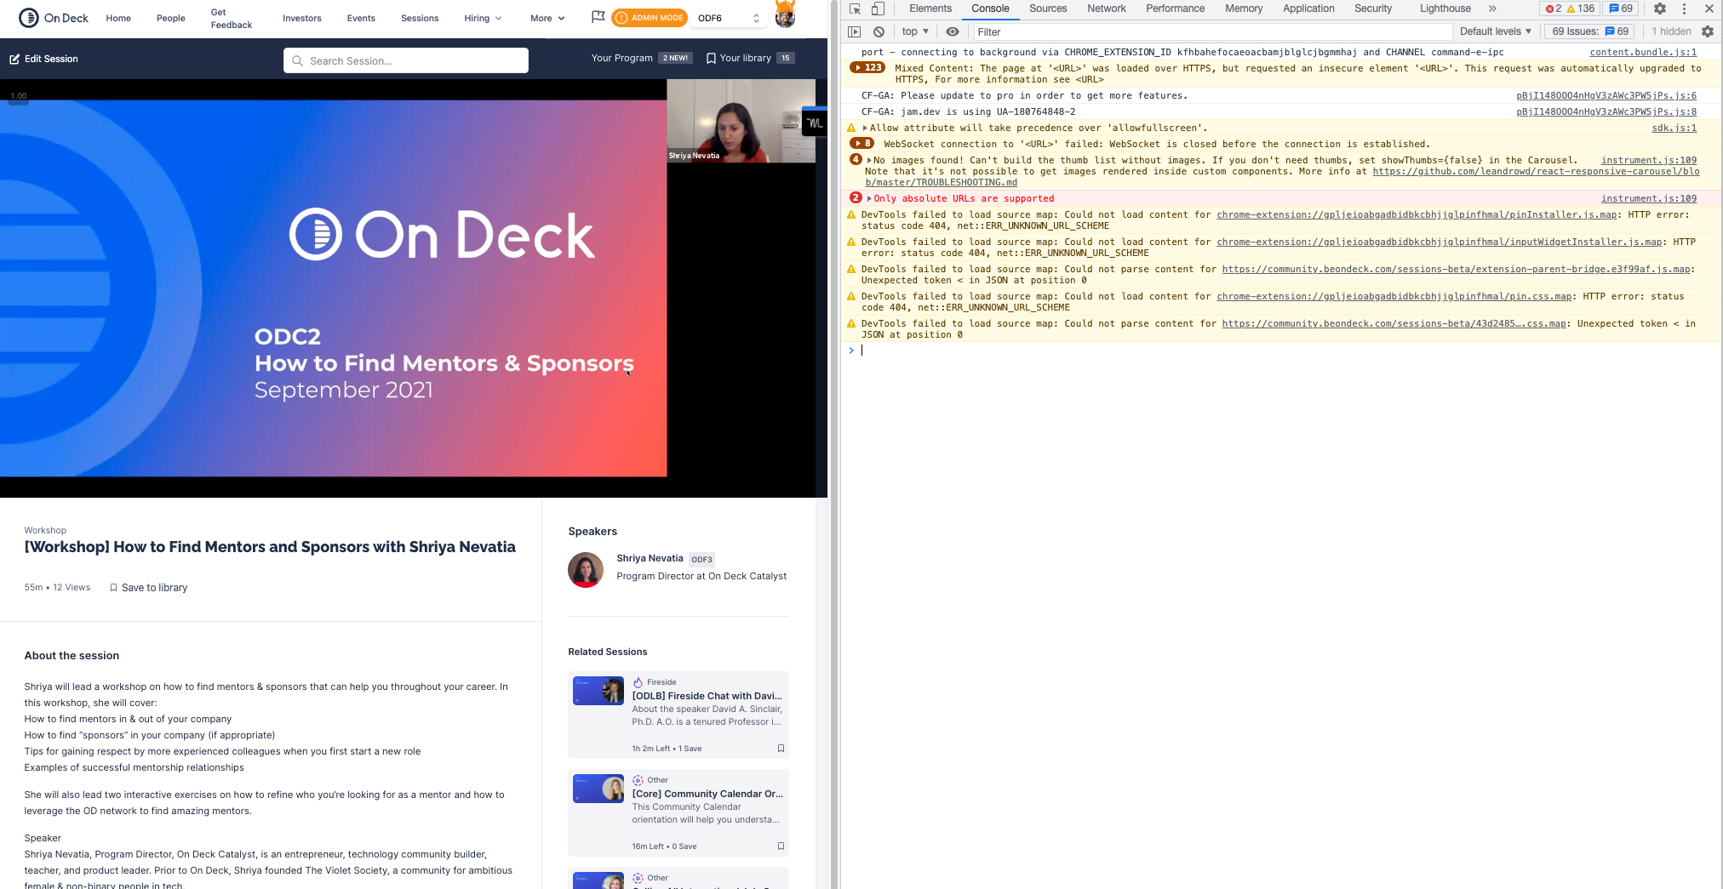Open the user avatar menu
Image resolution: width=1723 pixels, height=889 pixels.
tap(785, 15)
